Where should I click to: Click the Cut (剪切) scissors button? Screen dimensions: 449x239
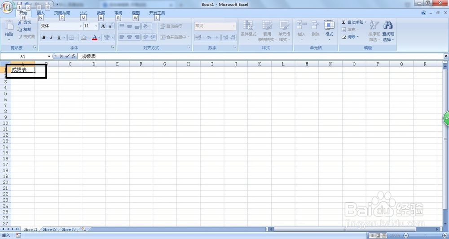[x=24, y=22]
